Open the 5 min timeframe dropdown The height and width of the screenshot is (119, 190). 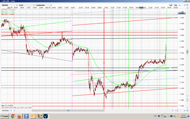click(x=27, y=5)
